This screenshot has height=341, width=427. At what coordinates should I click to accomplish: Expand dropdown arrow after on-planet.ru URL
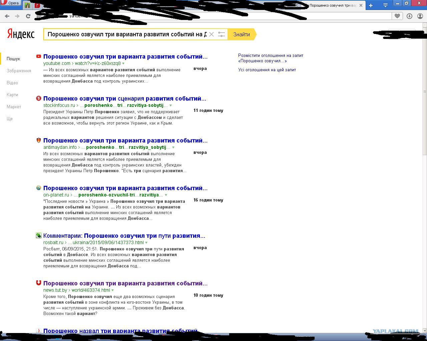pyautogui.click(x=166, y=195)
